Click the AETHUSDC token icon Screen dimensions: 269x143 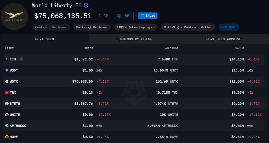(7, 126)
